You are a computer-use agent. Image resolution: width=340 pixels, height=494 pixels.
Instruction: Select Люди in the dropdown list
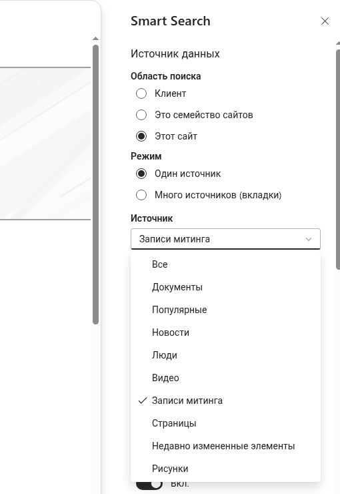click(225, 355)
